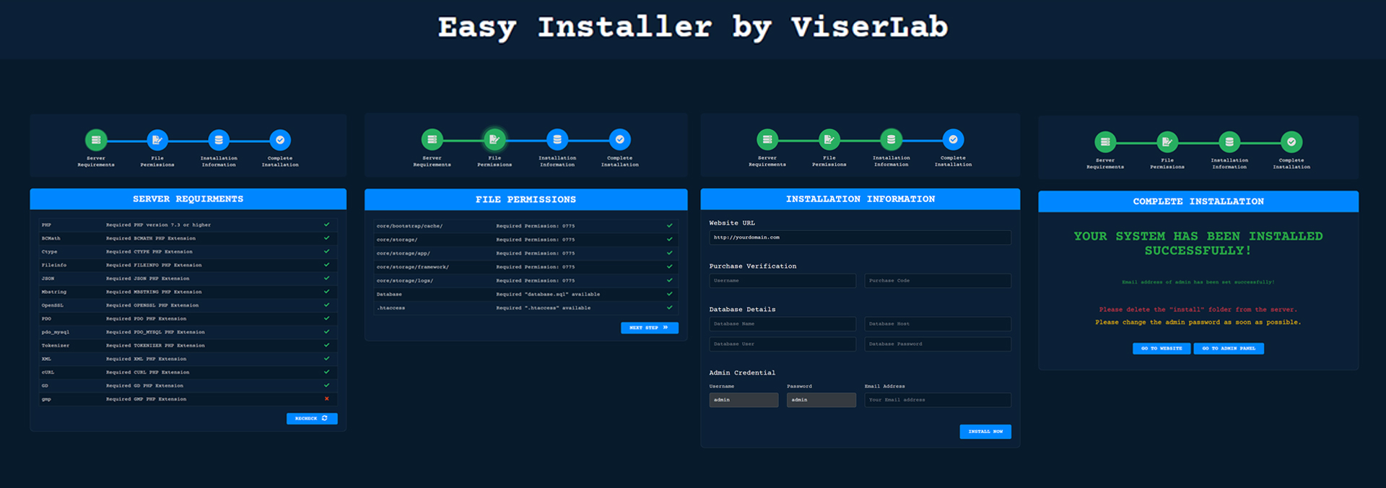Click the Go To Admin Panel button
The width and height of the screenshot is (1386, 488).
click(x=1229, y=349)
